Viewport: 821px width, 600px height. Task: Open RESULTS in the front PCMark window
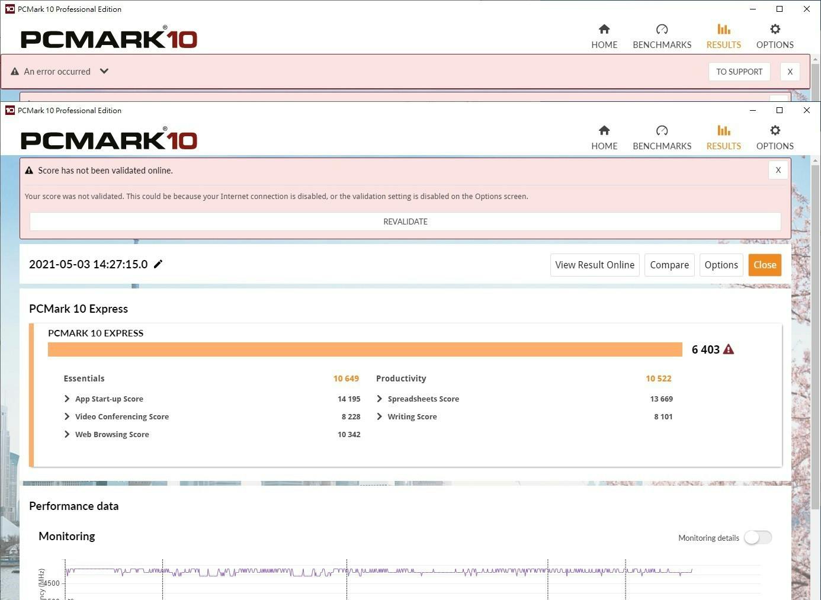click(x=723, y=137)
